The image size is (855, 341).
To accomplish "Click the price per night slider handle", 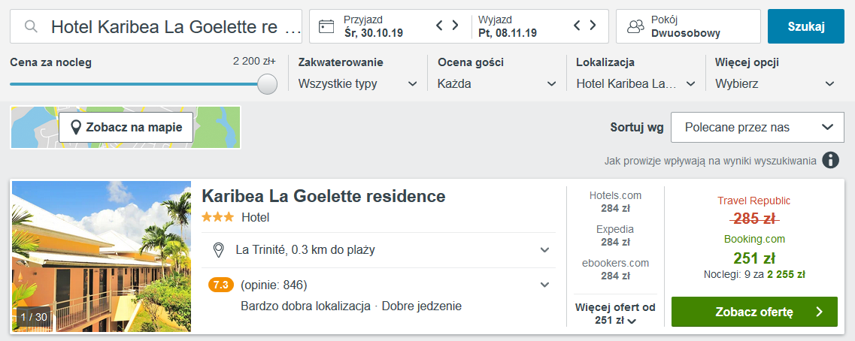I will point(267,84).
